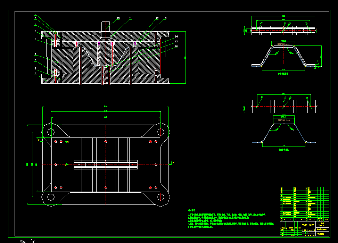Click SECTION A—A label in lower-right profile view
The height and width of the screenshot is (243, 338).
tap(284, 120)
